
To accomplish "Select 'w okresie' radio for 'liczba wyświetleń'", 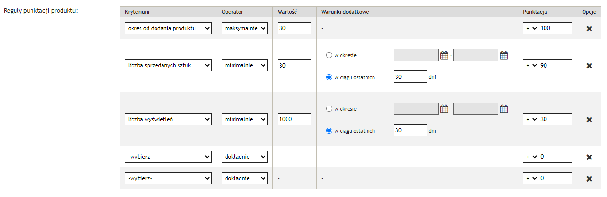I will (x=329, y=109).
